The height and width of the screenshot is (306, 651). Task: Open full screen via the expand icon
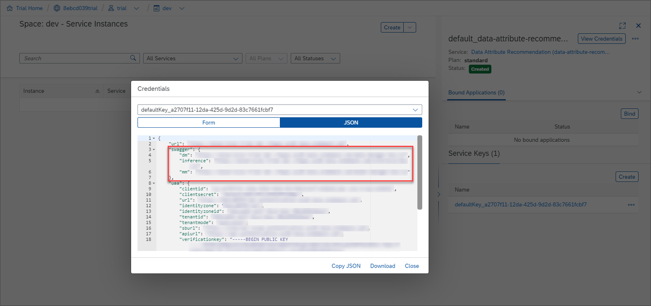click(623, 26)
